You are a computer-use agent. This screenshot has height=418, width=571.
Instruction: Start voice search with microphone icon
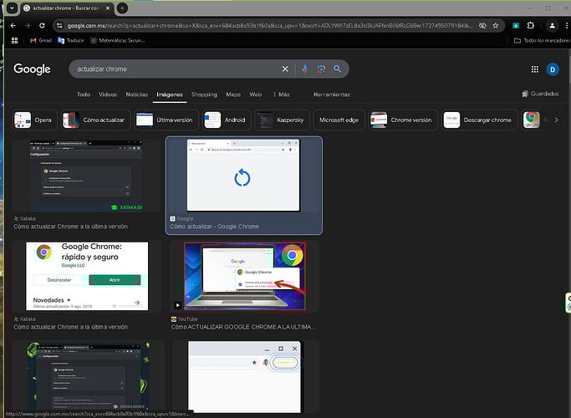(305, 69)
